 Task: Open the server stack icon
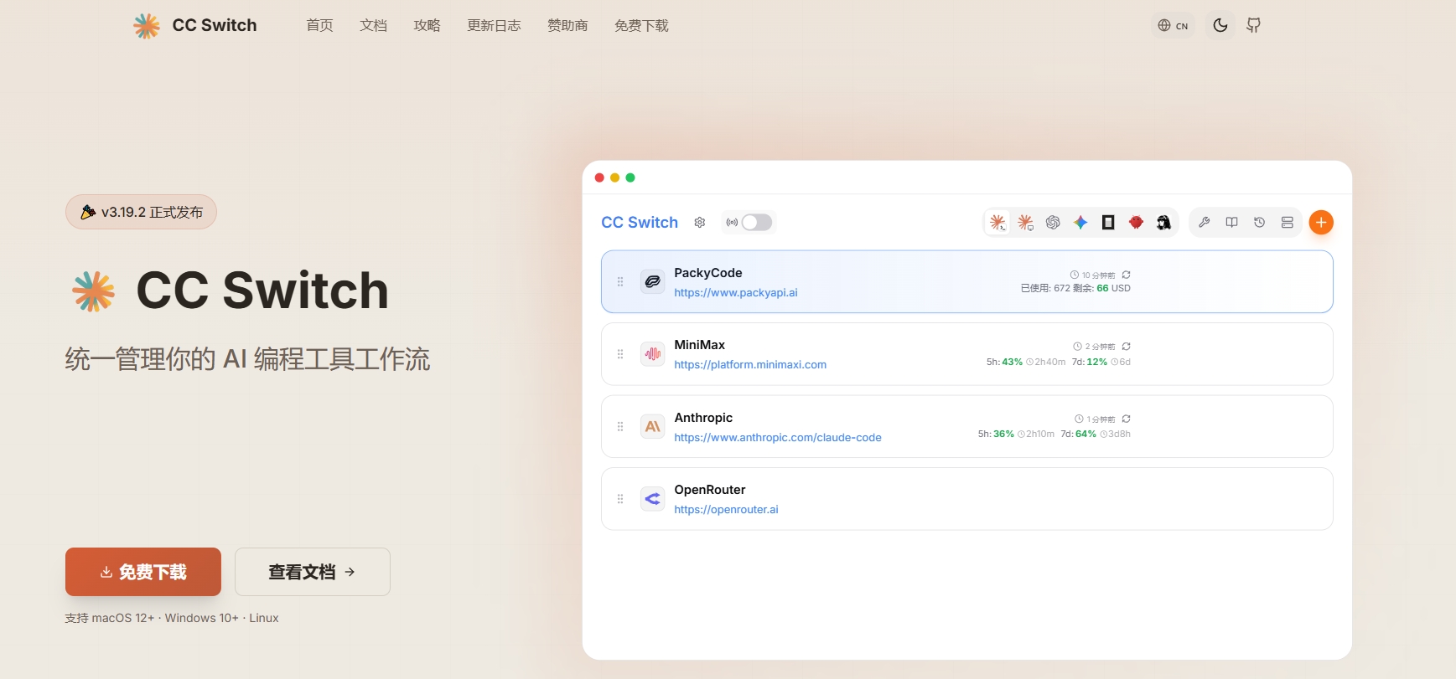click(1287, 223)
